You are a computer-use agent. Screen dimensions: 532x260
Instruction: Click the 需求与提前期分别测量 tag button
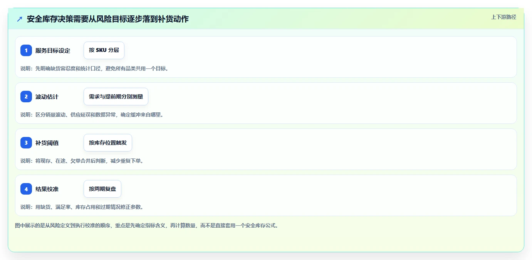(116, 97)
